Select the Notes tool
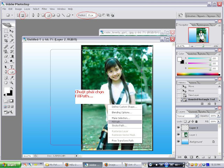Image resolution: width=224 pixels, height=168 pixels. [x=6, y=78]
